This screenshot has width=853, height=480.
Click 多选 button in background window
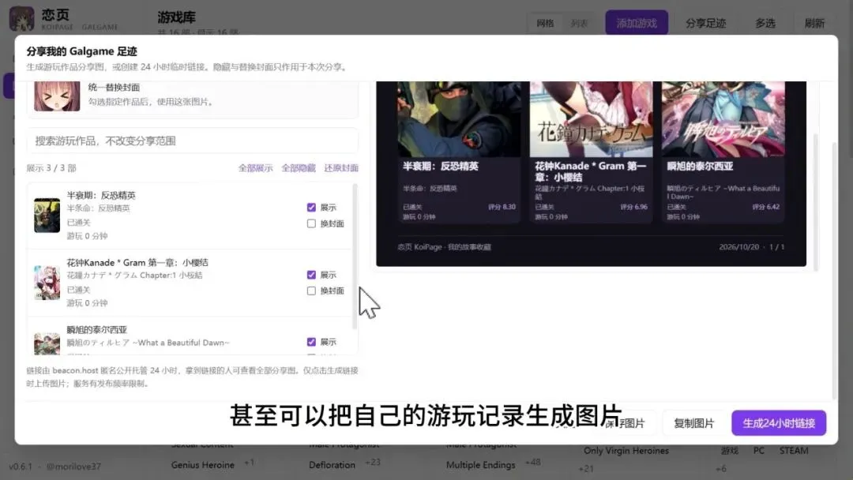click(765, 23)
